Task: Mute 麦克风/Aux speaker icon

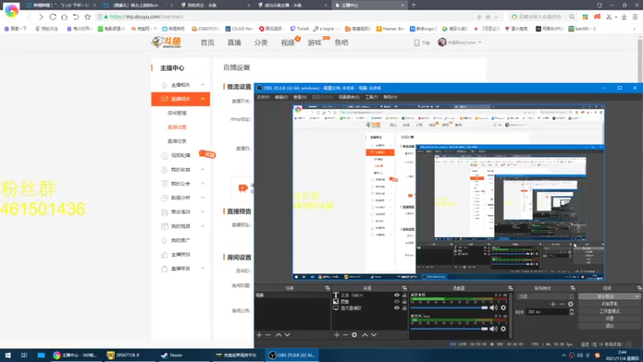Action: (494, 329)
